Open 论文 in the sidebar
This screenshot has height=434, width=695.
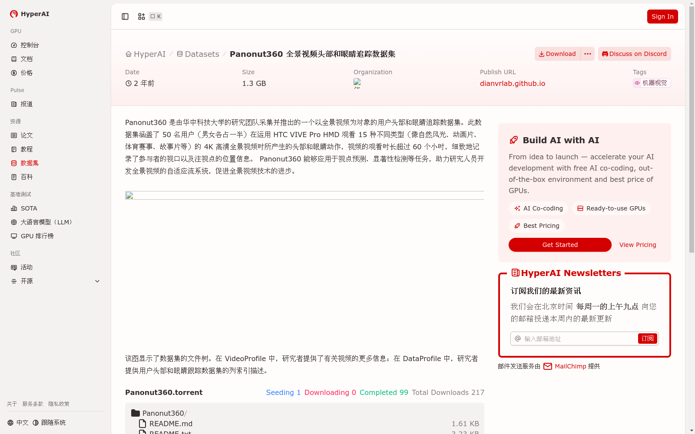coord(56,135)
